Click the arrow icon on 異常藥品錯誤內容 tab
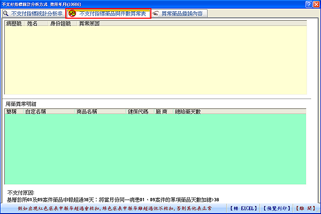Image resolution: width=321 pixels, height=214 pixels. [156, 13]
